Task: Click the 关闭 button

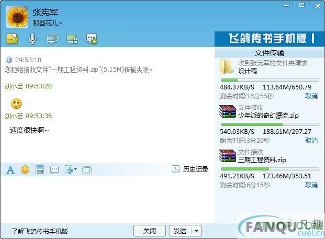Action: 150,231
